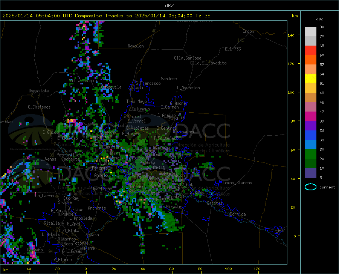Click the 'Potrerillos' location label
This screenshot has width=339, height=274.
tap(69, 155)
